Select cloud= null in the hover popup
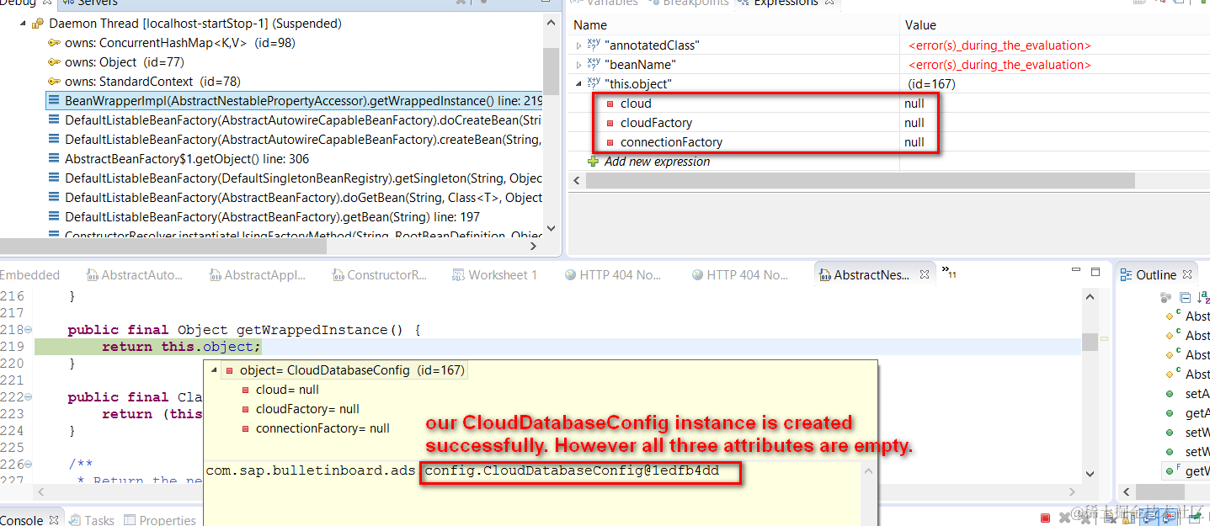The height and width of the screenshot is (526, 1210). tap(287, 390)
